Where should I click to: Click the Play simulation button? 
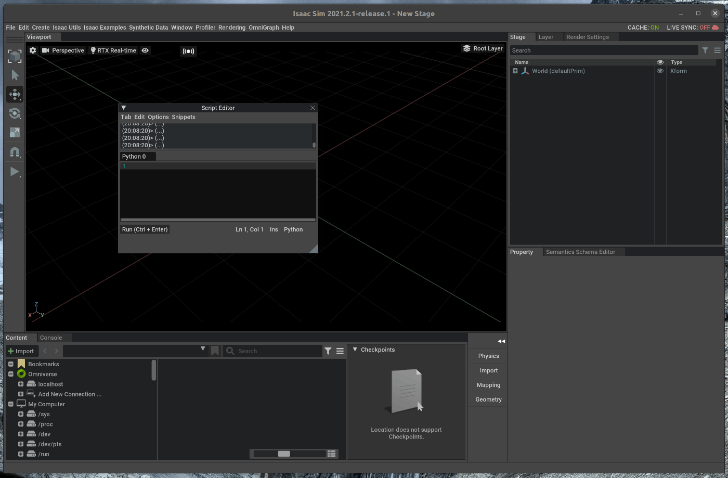15,172
